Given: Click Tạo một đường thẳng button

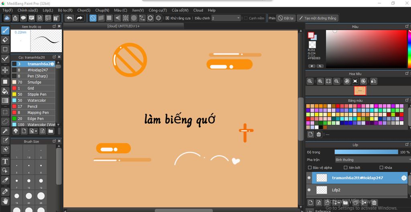Looking at the screenshot, I should (317, 18).
